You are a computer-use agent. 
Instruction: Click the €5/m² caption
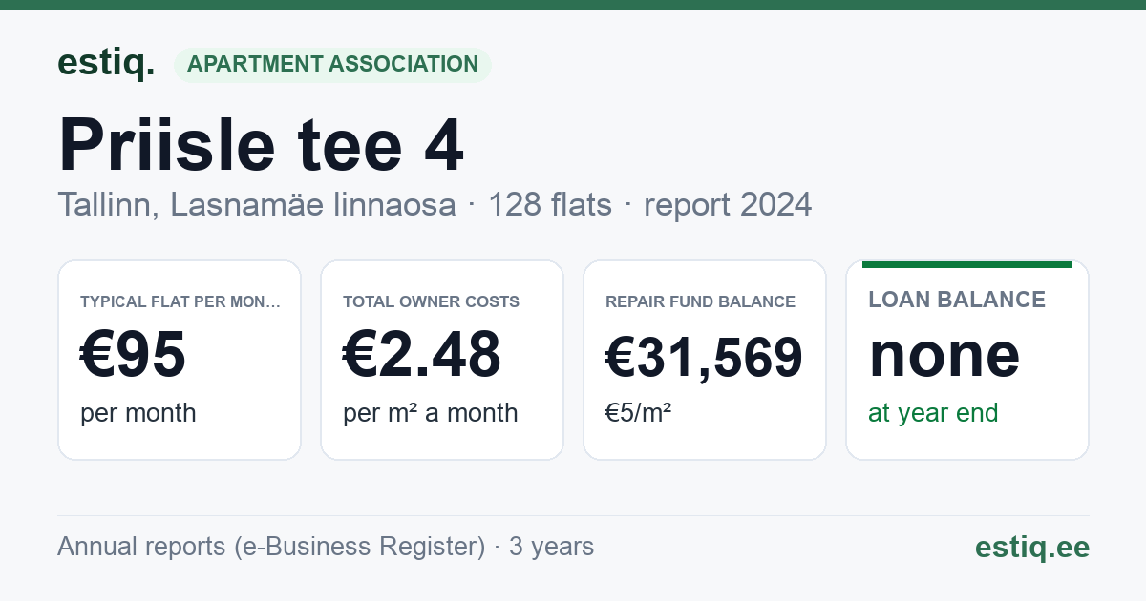[639, 413]
